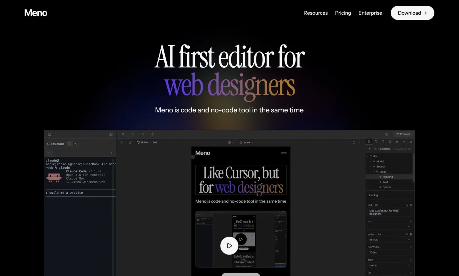Go back from HomeHero component
The width and height of the screenshot is (459, 276).
(x=370, y=149)
